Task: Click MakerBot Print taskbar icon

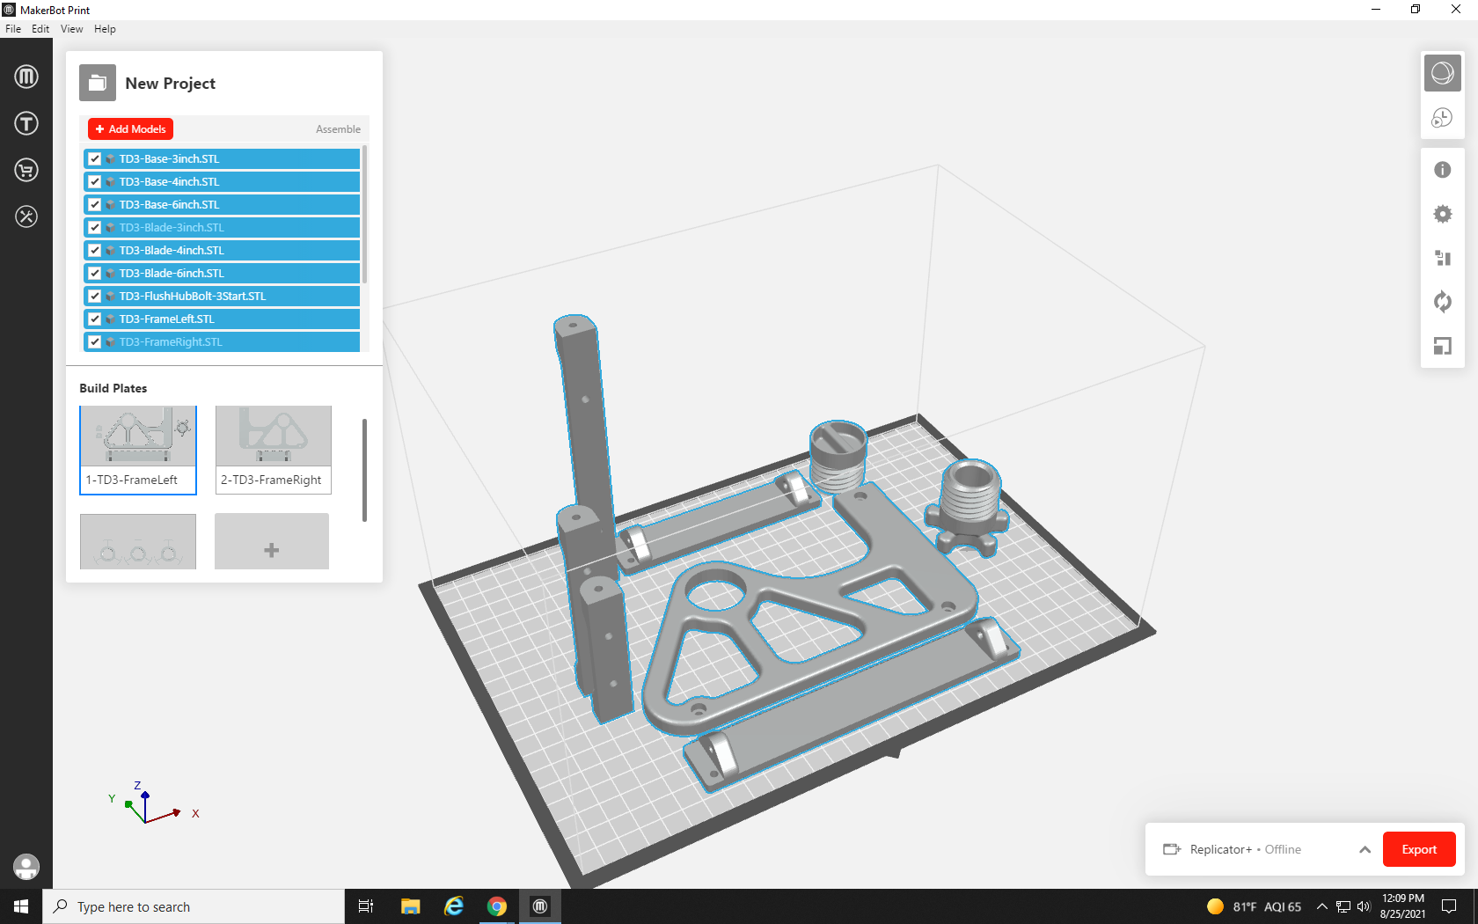Action: tap(540, 906)
